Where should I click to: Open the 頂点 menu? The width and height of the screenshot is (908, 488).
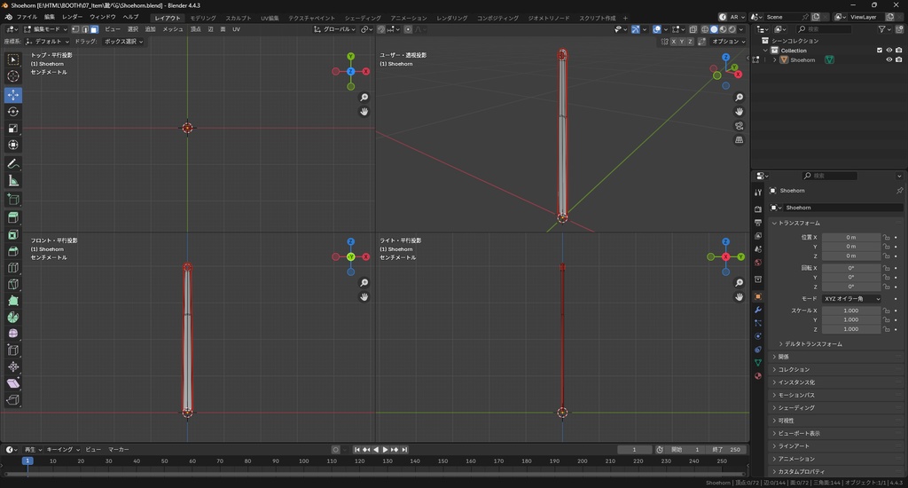pyautogui.click(x=196, y=29)
